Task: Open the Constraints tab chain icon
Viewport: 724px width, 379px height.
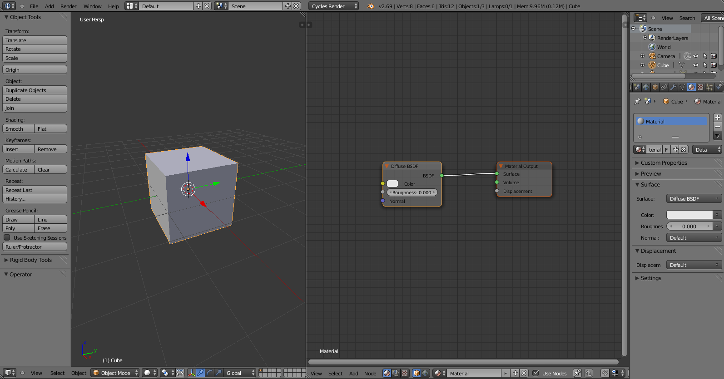Action: click(664, 87)
